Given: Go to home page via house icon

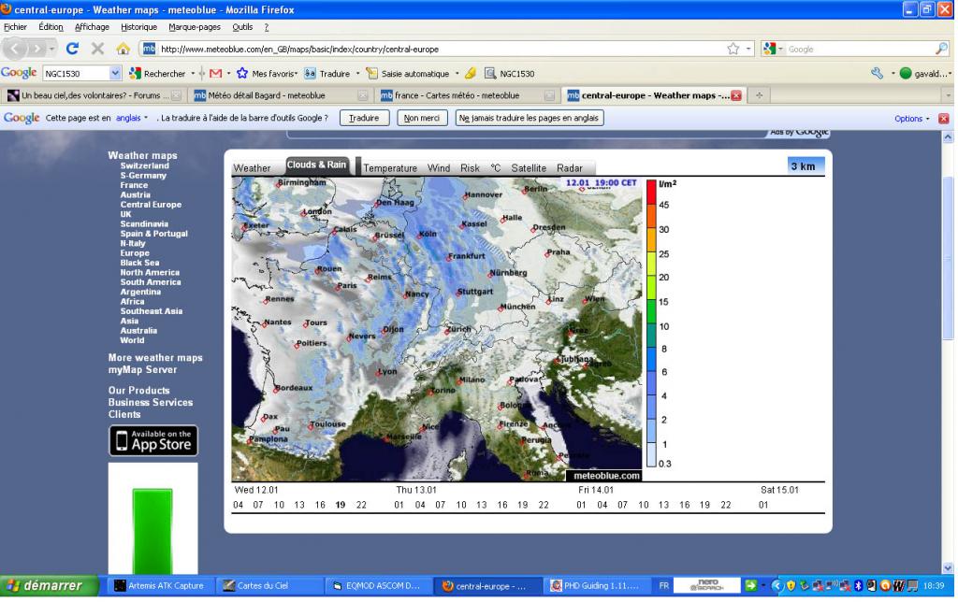Looking at the screenshot, I should 123,49.
